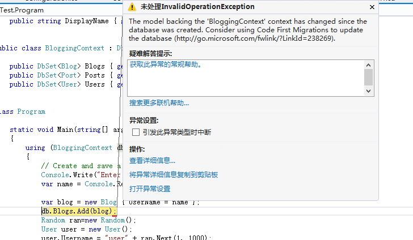413x240 pixels.
Task: Click scroll up arrow in troubleshooting tips
Action: [x=369, y=65]
